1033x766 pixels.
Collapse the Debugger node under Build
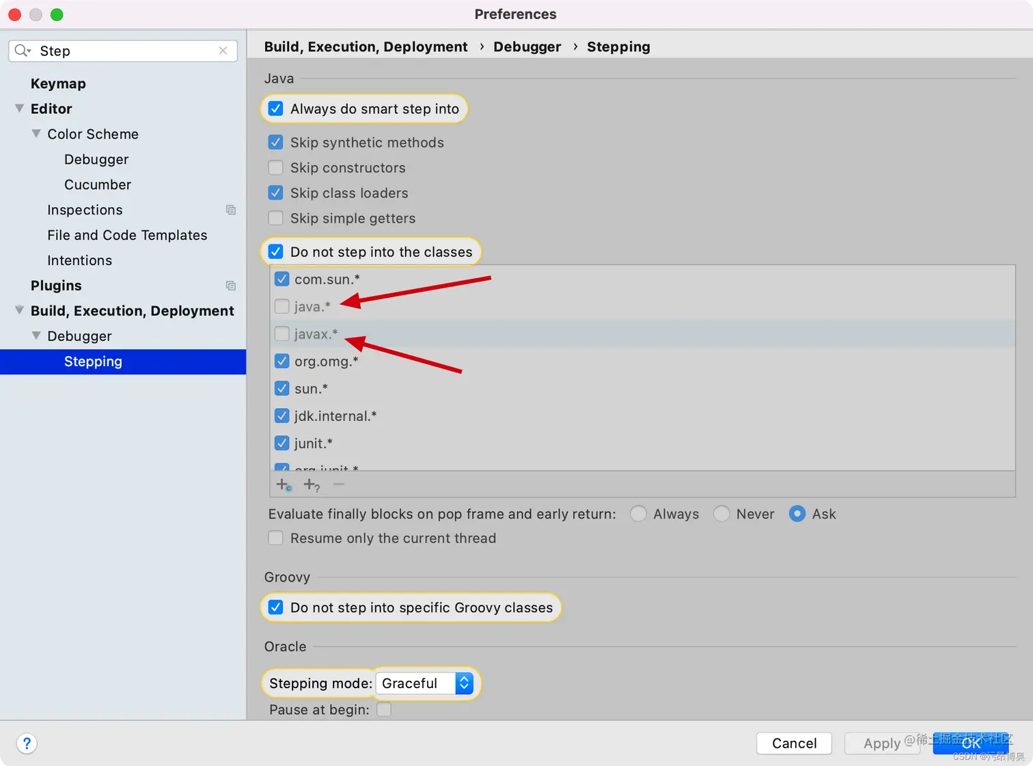36,336
